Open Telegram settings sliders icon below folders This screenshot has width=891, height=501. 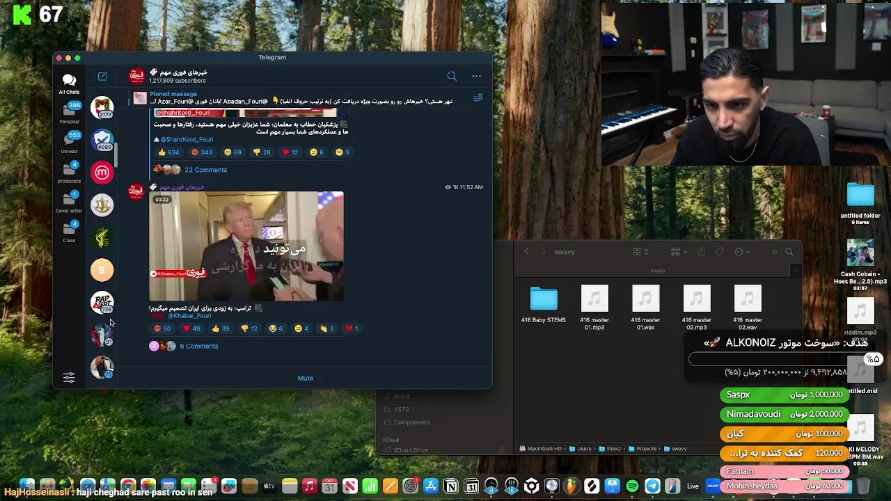[69, 377]
